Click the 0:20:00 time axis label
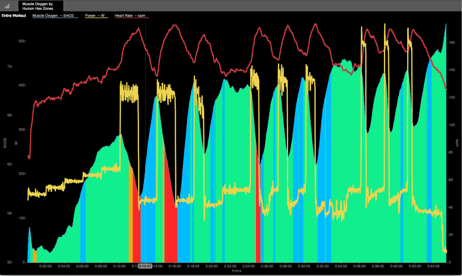Screen dimensions: 462x276 pyautogui.click(x=211, y=266)
